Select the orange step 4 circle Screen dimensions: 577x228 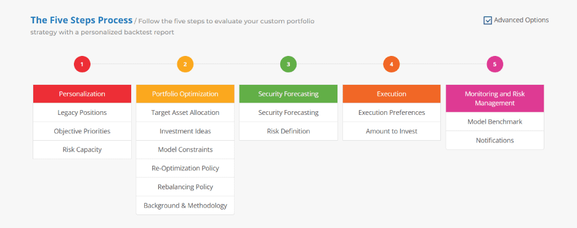[391, 65]
